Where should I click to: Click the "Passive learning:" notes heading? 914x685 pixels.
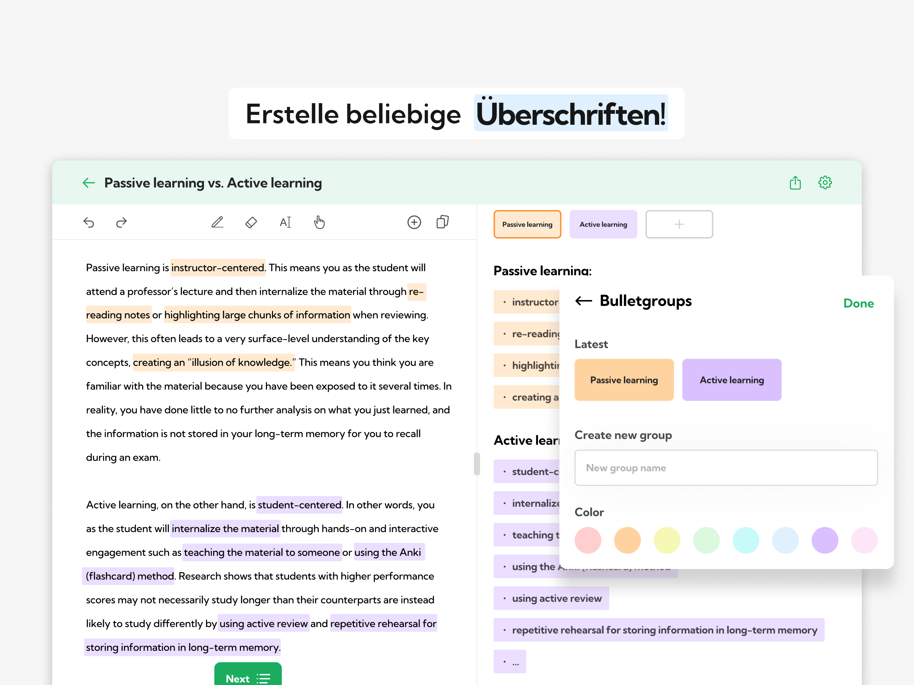pos(543,271)
